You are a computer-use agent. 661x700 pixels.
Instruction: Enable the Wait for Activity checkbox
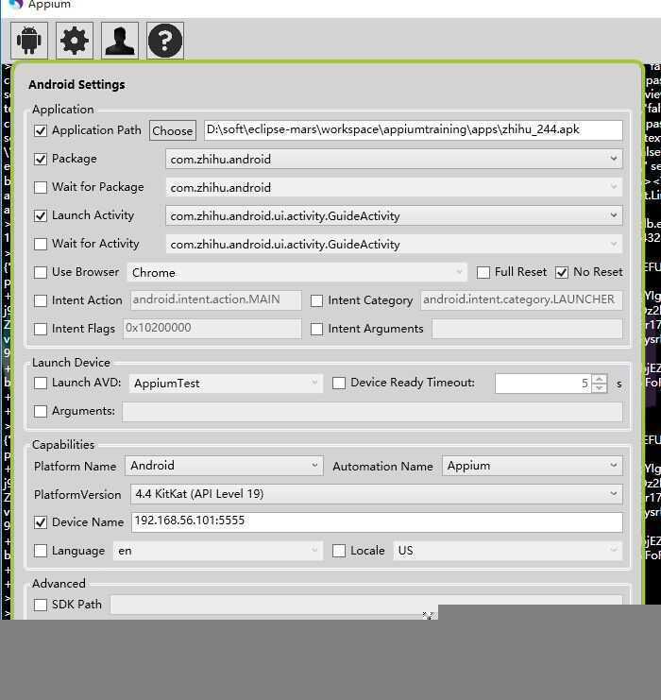pos(41,244)
